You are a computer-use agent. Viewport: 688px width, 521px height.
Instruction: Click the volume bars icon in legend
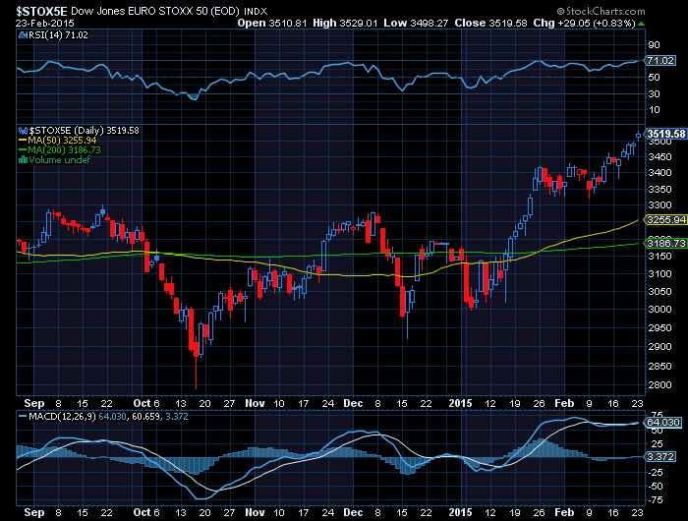(x=24, y=160)
